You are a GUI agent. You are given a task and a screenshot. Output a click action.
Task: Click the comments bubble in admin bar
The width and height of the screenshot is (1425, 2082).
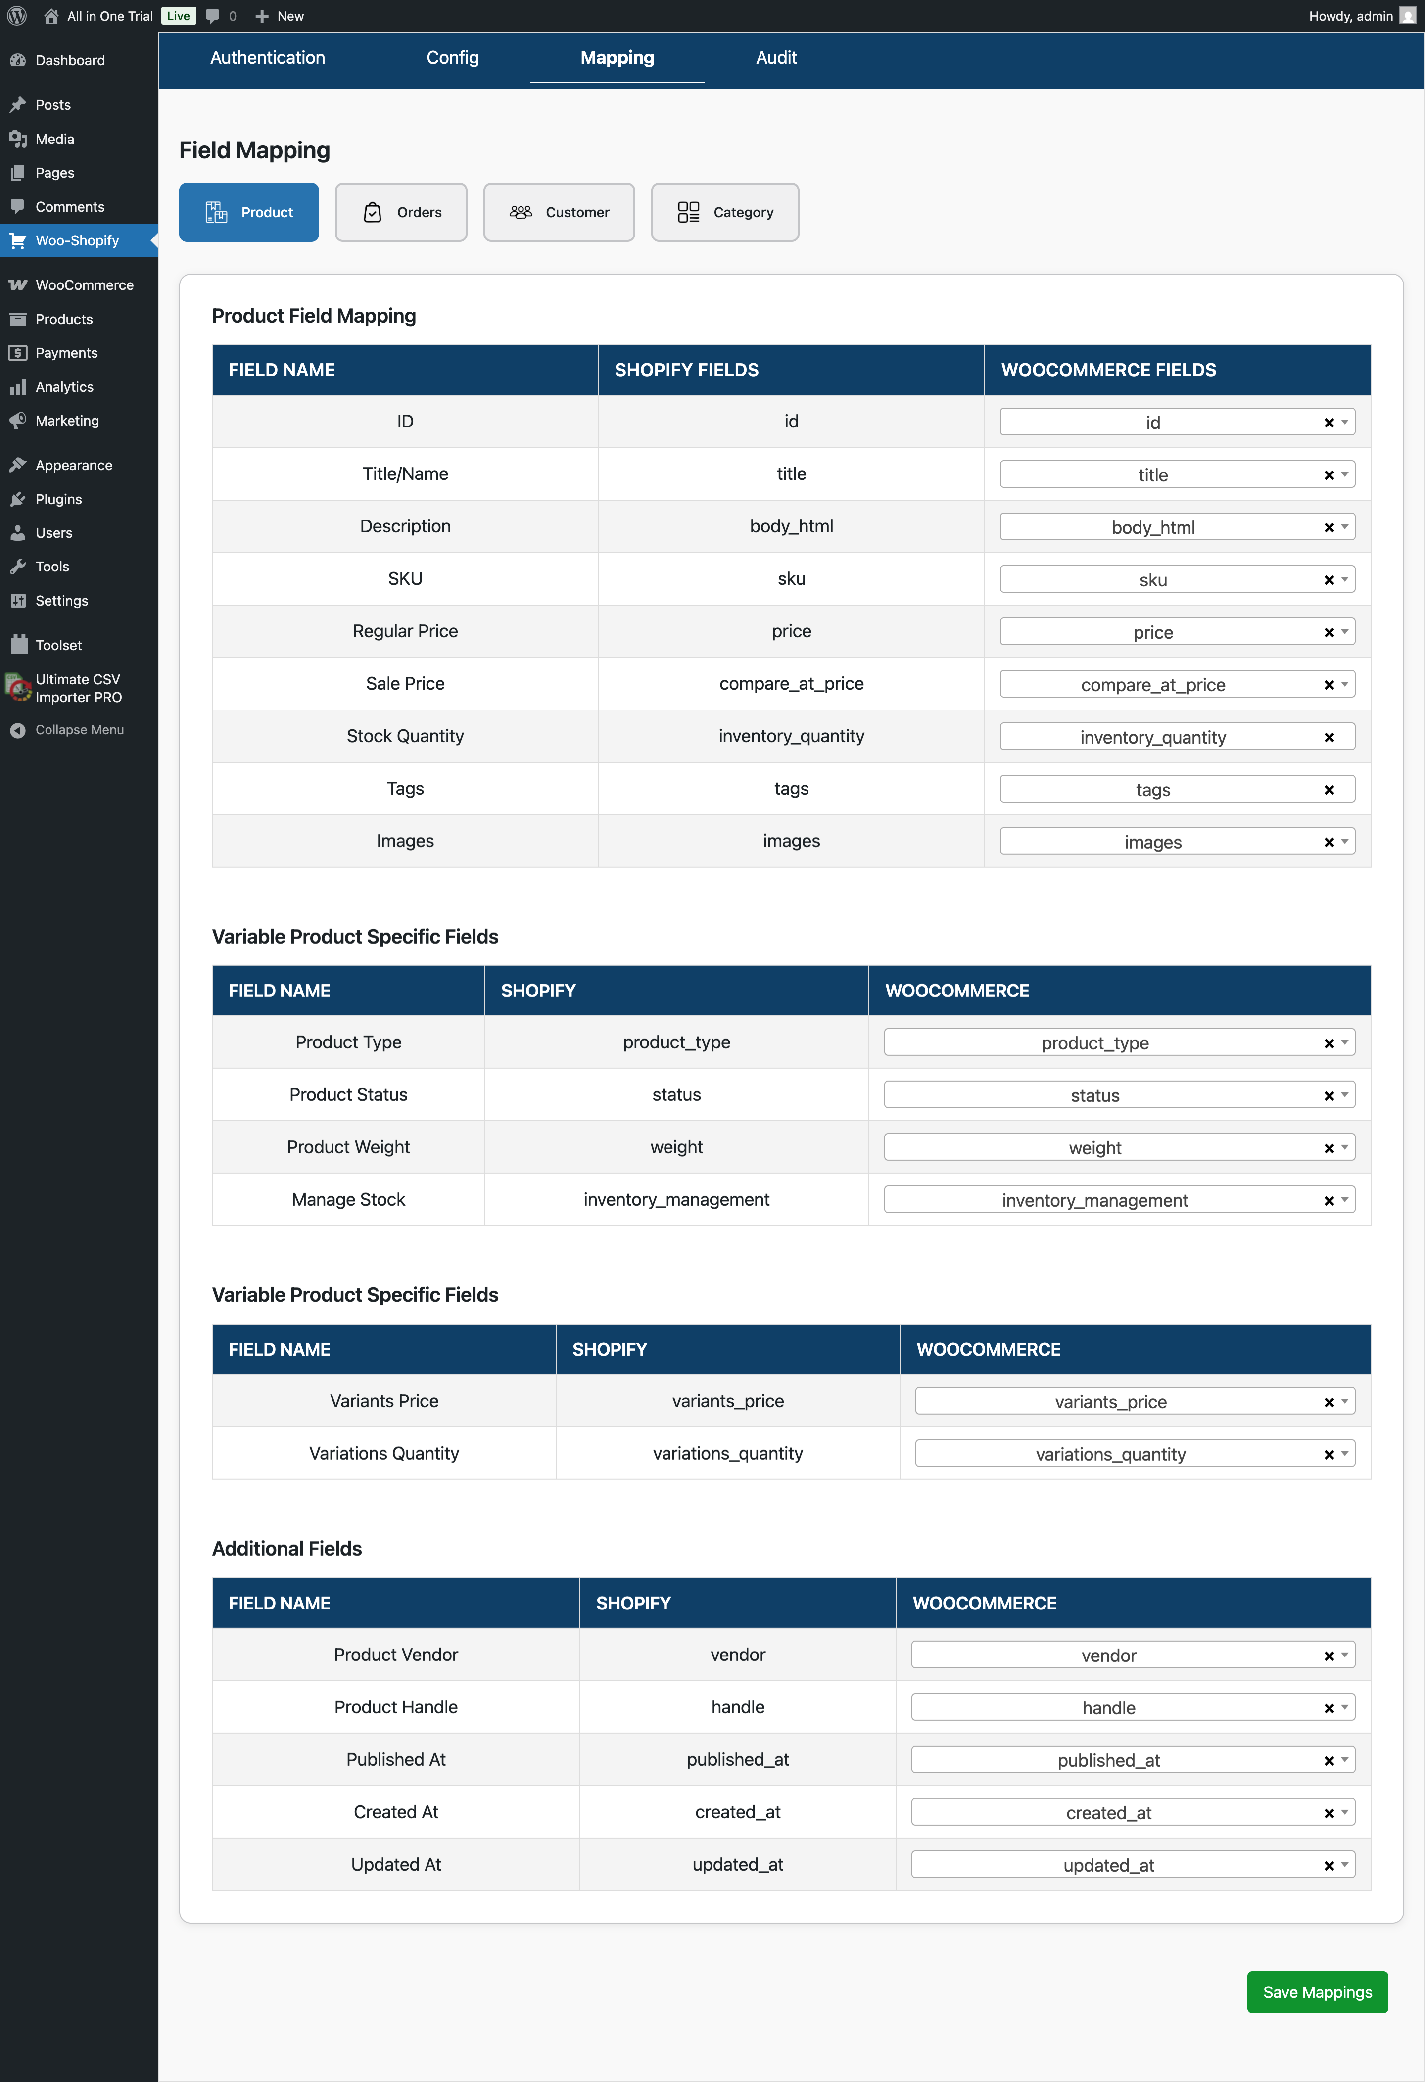click(x=213, y=16)
